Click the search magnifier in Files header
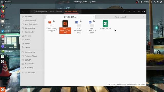This screenshot has width=164, height=92. [x=125, y=11]
